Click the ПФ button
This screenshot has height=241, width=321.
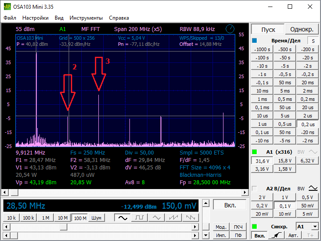click(x=238, y=235)
